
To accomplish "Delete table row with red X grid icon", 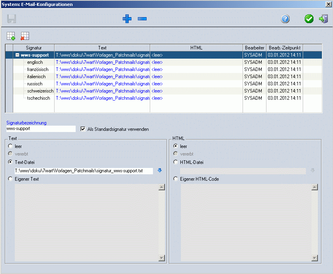I will (25, 36).
